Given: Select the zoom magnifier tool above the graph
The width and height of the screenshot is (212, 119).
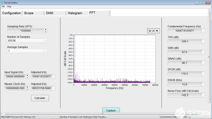Looking at the screenshot, I should [x=153, y=31].
